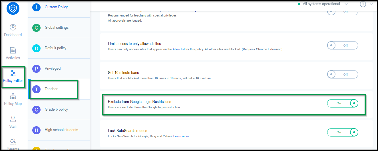This screenshot has height=151, width=378.
Task: Click the Grade b policy G avatar
Action: click(x=37, y=109)
